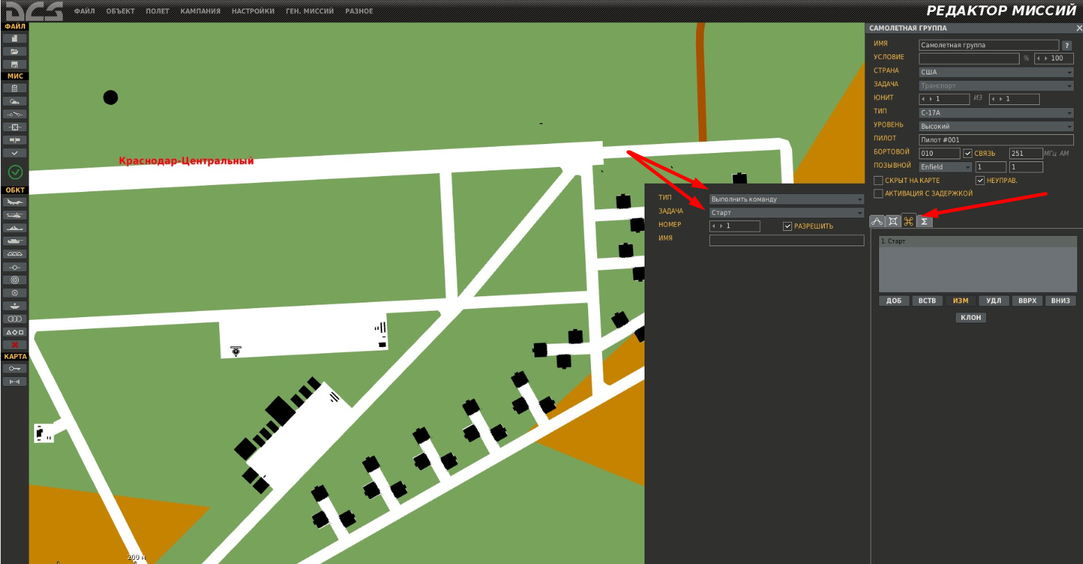Click the red X delete object icon
The image size is (1083, 564).
[x=15, y=345]
